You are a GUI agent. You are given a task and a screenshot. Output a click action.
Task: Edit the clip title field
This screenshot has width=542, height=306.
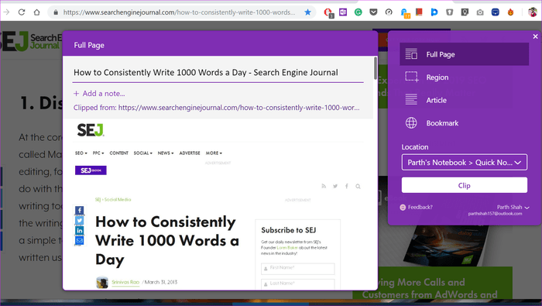pos(218,72)
